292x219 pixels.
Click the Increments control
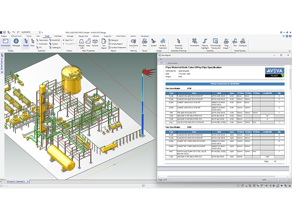tap(194, 42)
